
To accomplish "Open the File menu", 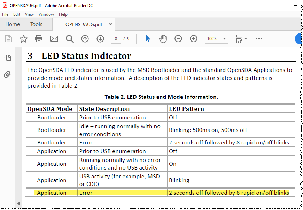I will click(x=5, y=14).
